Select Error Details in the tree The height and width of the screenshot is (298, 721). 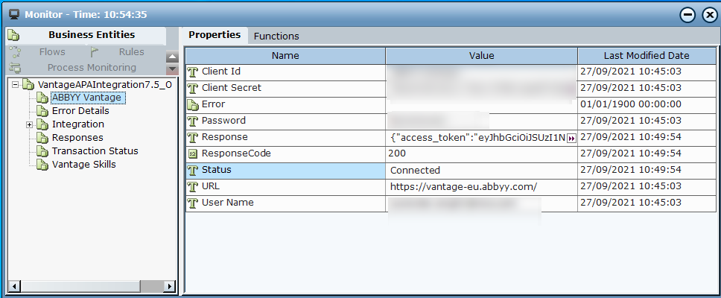click(x=80, y=111)
